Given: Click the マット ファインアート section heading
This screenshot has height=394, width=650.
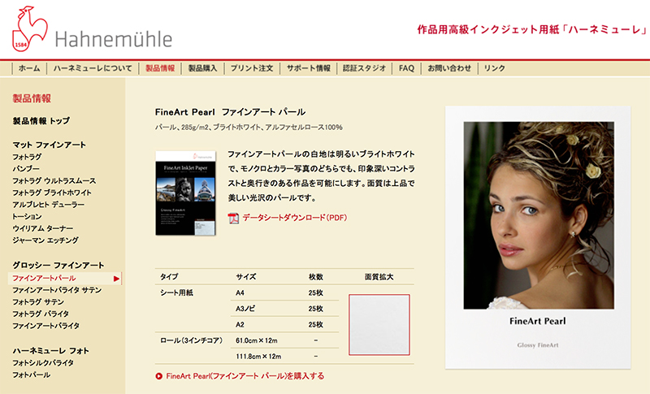Looking at the screenshot, I should click(50, 145).
